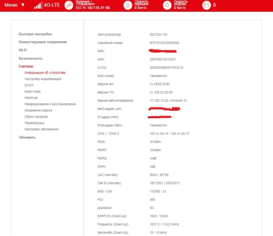Select Информация об устройстве
The image size is (273, 236).
(x=45, y=73)
